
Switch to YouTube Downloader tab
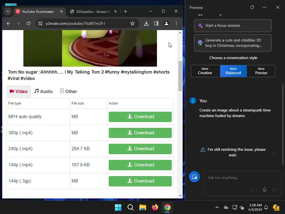click(38, 11)
